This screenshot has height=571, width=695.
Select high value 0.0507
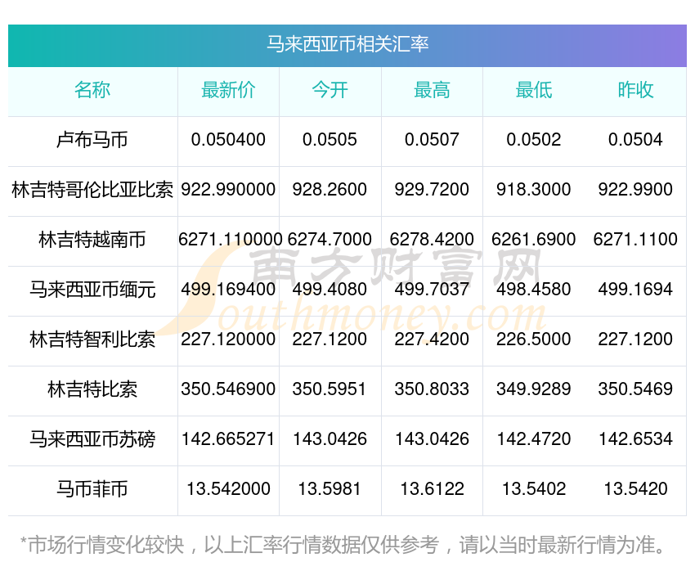[432, 140]
